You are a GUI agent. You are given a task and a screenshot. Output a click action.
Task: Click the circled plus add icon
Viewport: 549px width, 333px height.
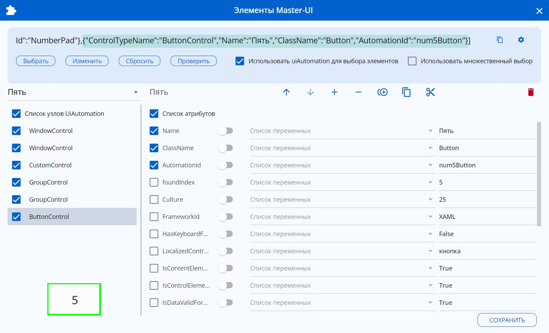pyautogui.click(x=382, y=92)
